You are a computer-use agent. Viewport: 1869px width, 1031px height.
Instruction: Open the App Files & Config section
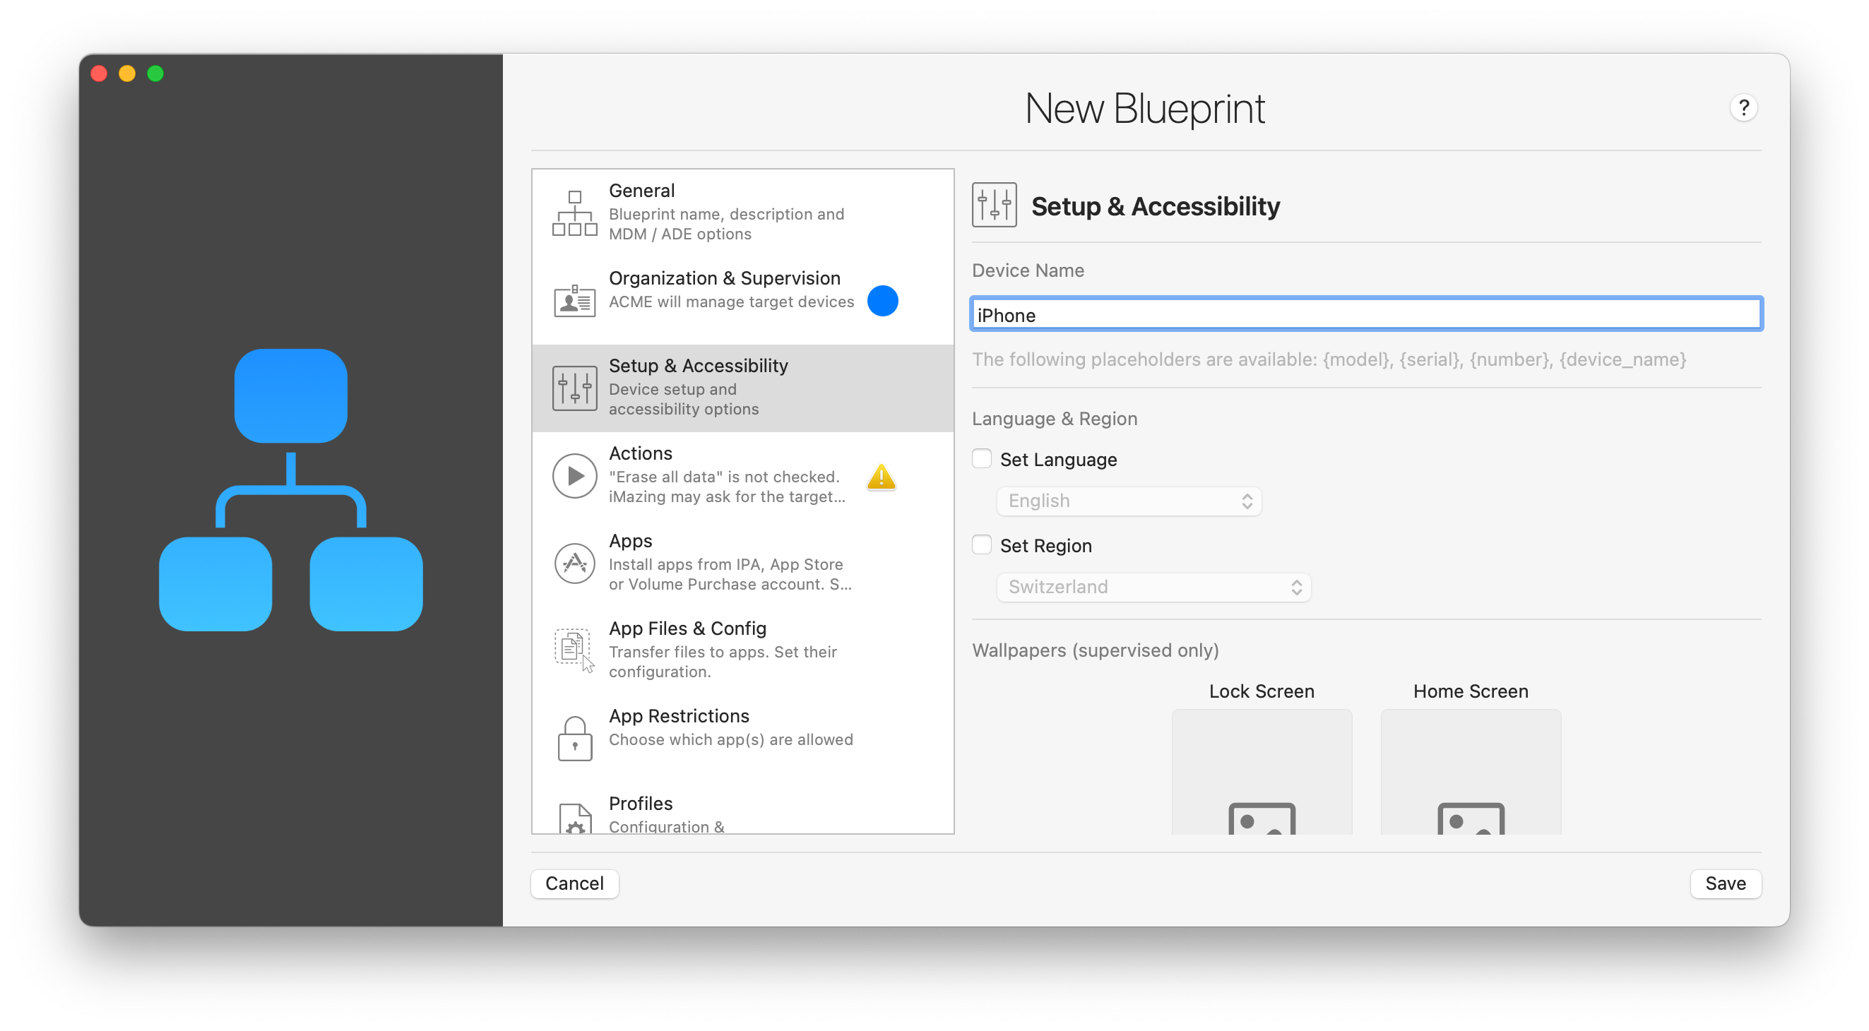pyautogui.click(x=742, y=651)
